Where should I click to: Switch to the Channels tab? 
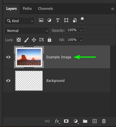point(46,9)
